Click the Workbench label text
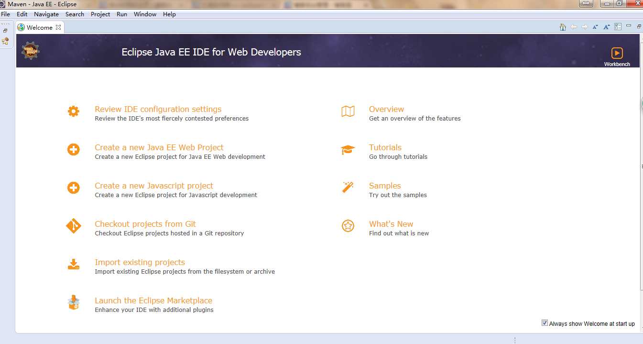The image size is (643, 344). coord(617,64)
